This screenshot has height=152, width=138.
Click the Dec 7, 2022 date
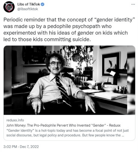tap(29, 146)
